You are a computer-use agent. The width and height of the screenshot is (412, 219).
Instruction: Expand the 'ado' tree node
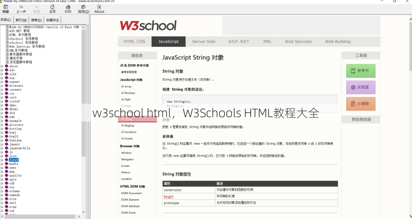coord(2,70)
